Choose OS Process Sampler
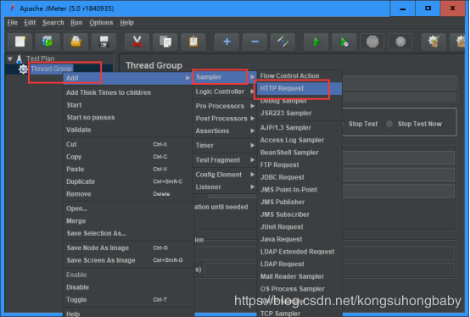The image size is (470, 317). pos(299,289)
